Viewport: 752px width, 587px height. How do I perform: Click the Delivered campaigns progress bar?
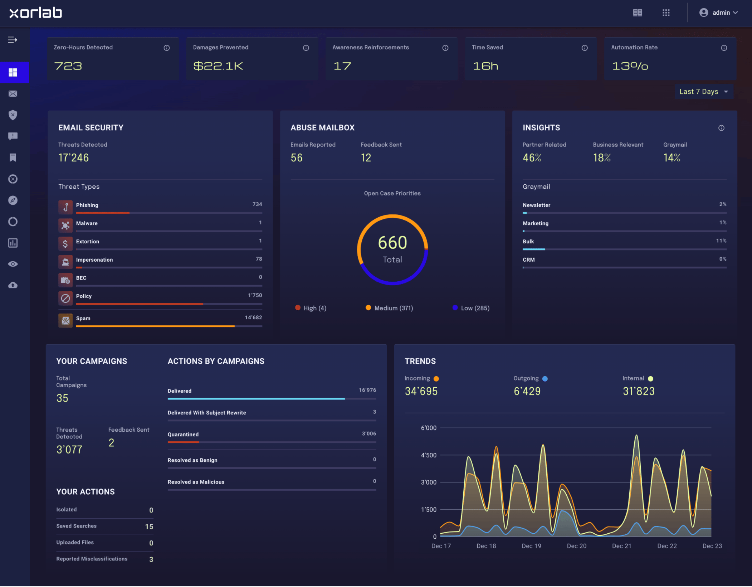coord(272,399)
